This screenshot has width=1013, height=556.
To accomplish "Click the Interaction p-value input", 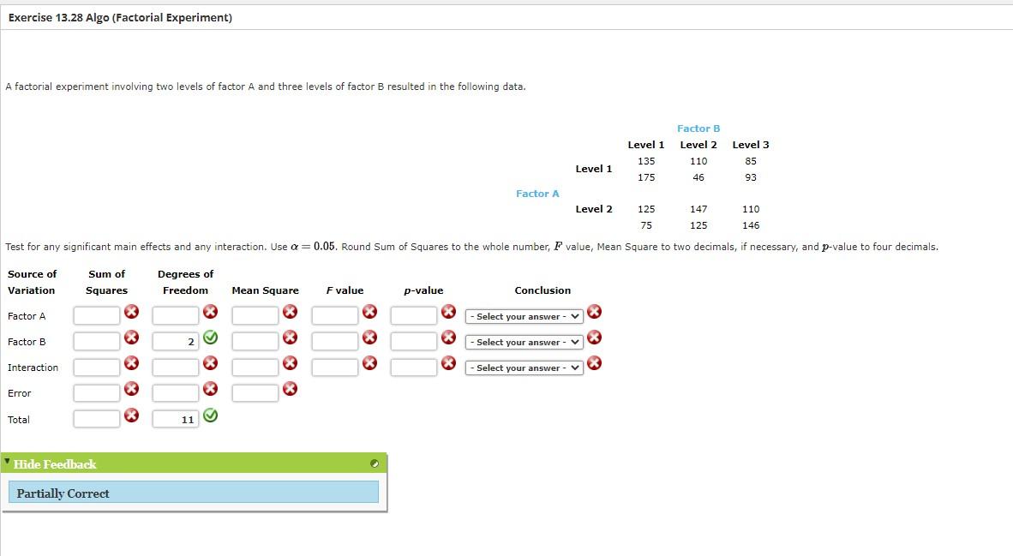I will [414, 367].
